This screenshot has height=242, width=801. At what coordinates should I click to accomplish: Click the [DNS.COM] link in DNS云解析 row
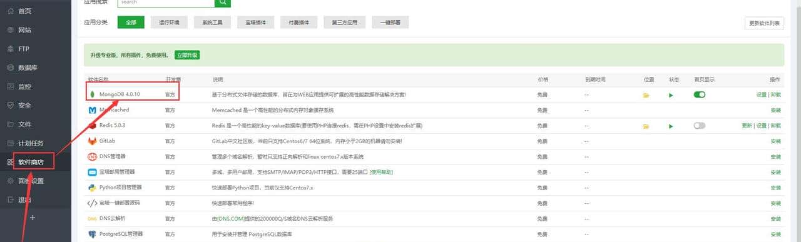(231, 219)
